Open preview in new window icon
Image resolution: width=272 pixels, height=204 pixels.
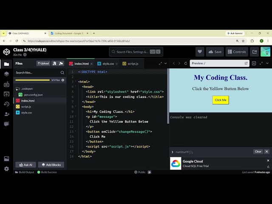pos(246,63)
